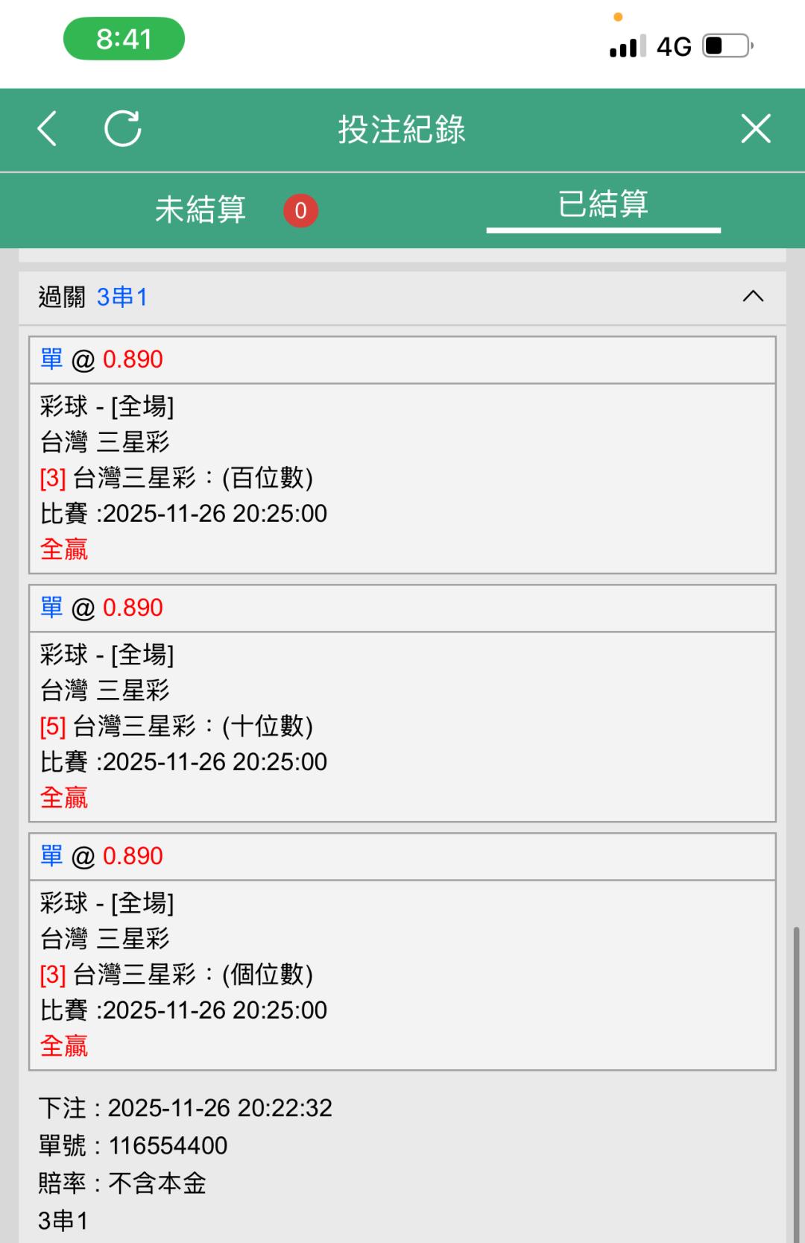Tap the 8:41 green time pill

point(124,39)
